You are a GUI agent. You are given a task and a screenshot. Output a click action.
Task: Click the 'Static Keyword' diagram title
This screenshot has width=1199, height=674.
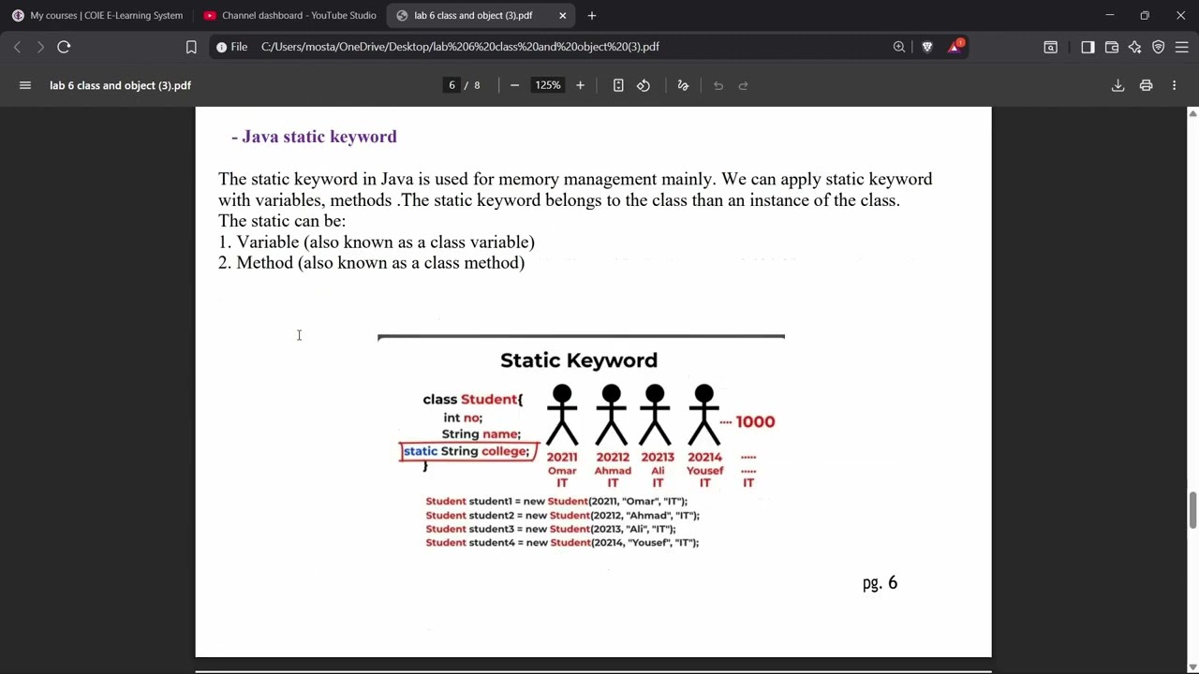click(579, 360)
